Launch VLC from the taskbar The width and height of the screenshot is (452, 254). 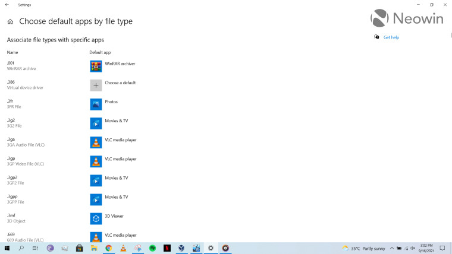point(123,248)
